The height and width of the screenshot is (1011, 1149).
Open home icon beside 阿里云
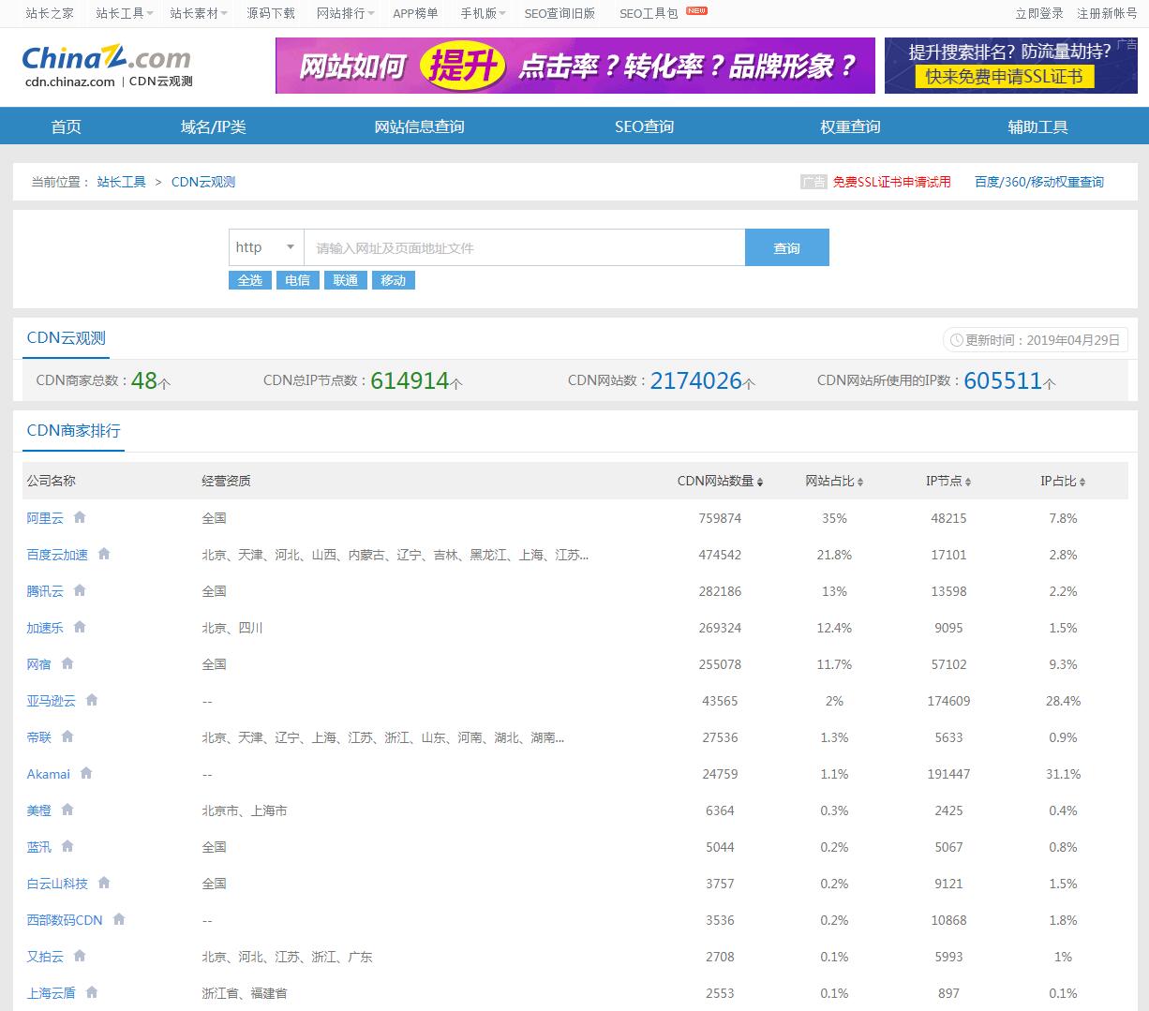[80, 517]
